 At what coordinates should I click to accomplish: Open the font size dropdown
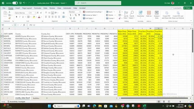click(x=35, y=13)
